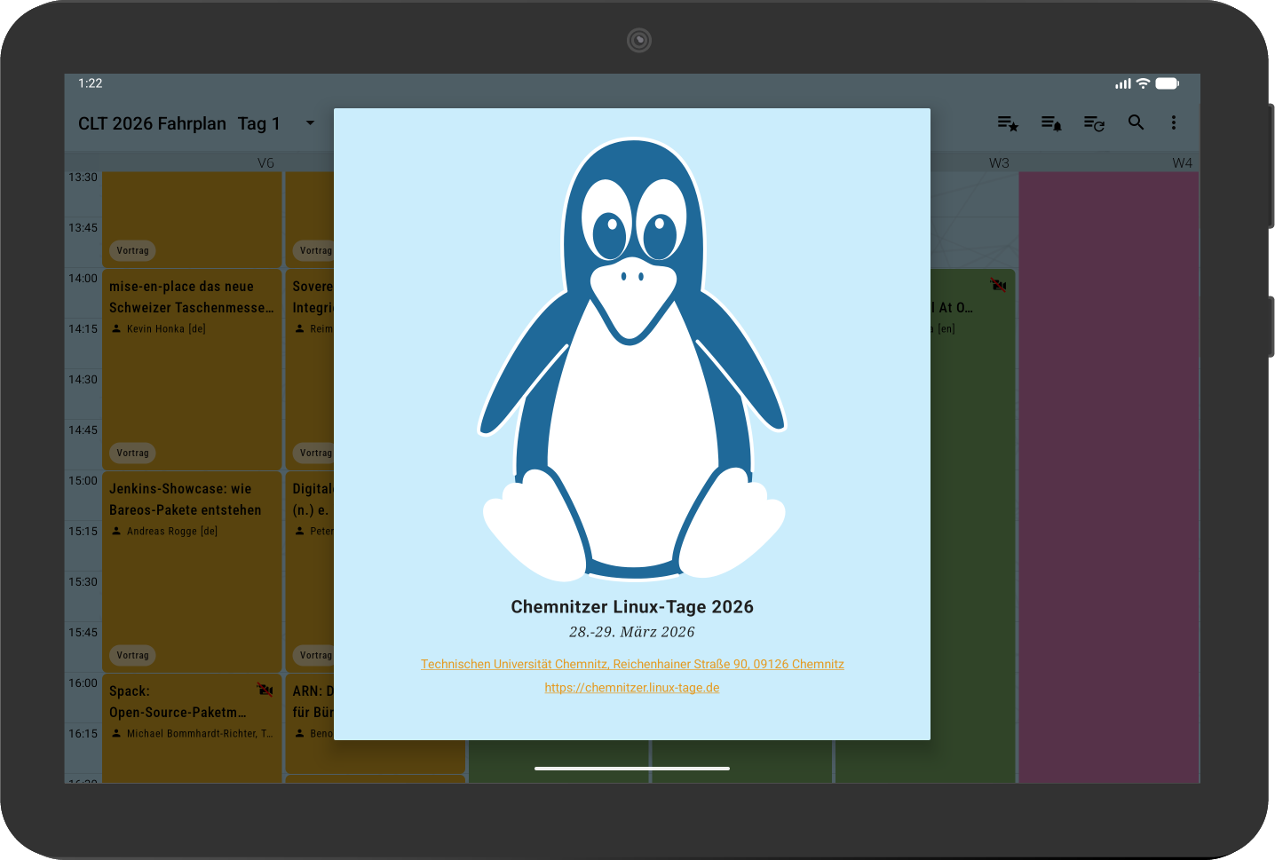Tap the home indicator bar
This screenshot has height=860, width=1275.
click(632, 769)
